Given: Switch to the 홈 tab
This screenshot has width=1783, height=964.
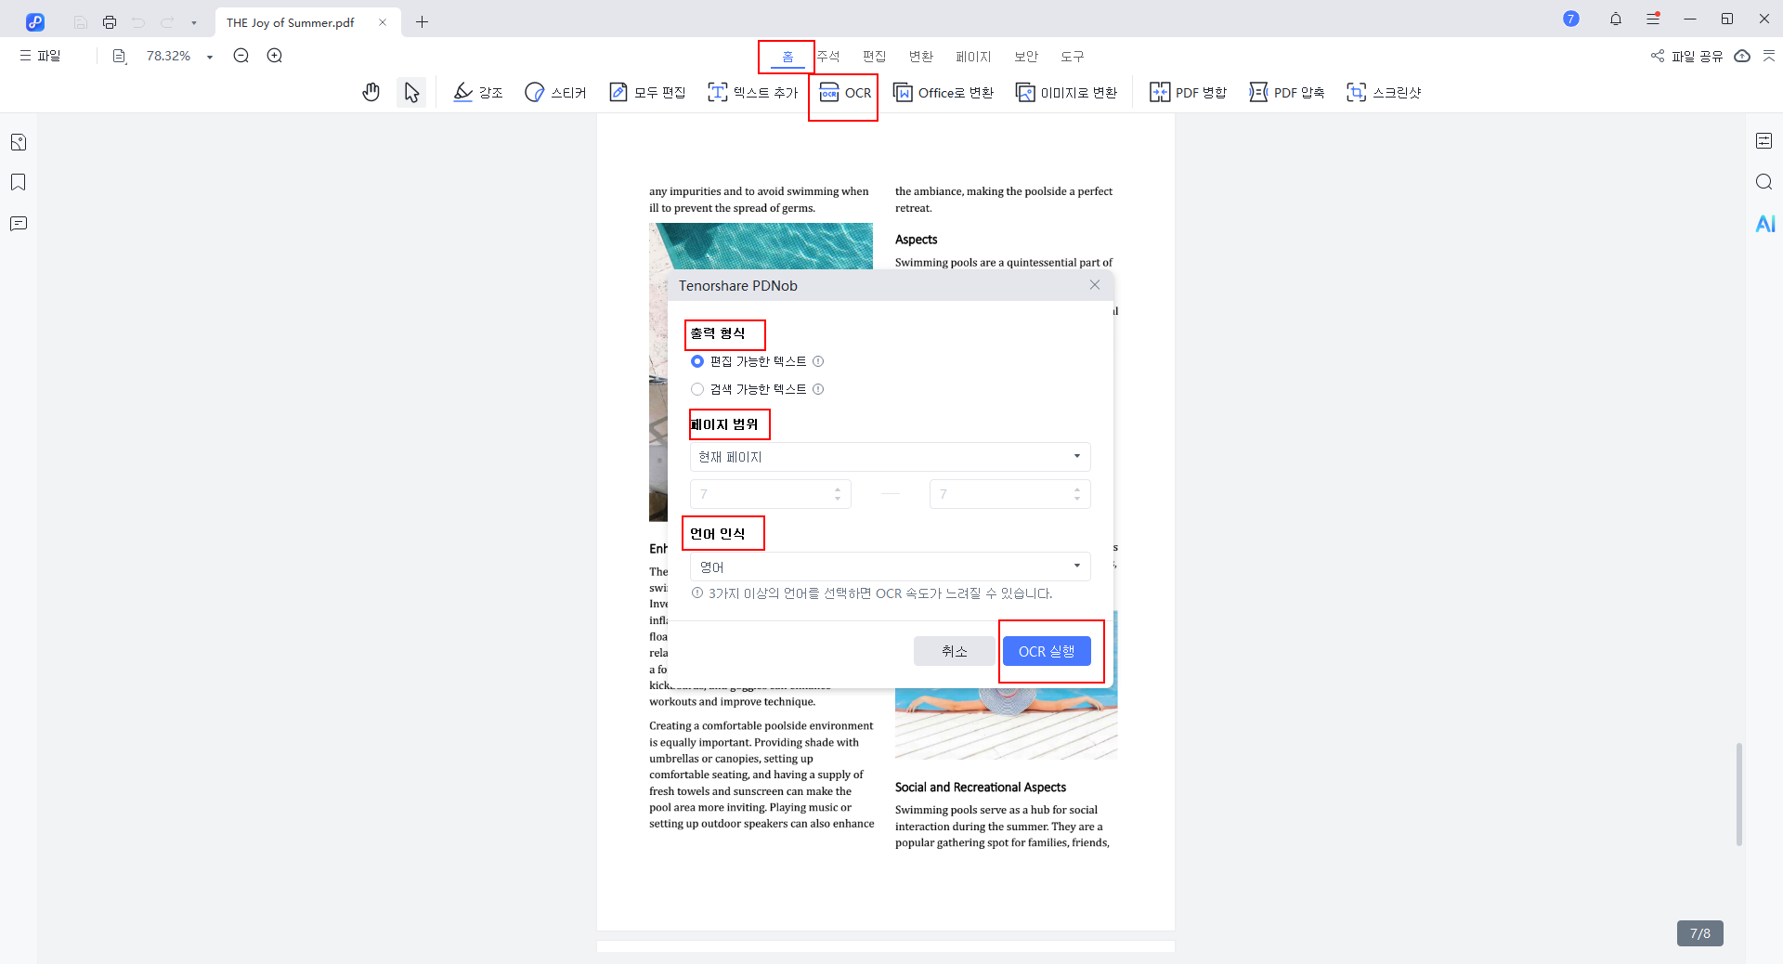Looking at the screenshot, I should click(x=787, y=57).
